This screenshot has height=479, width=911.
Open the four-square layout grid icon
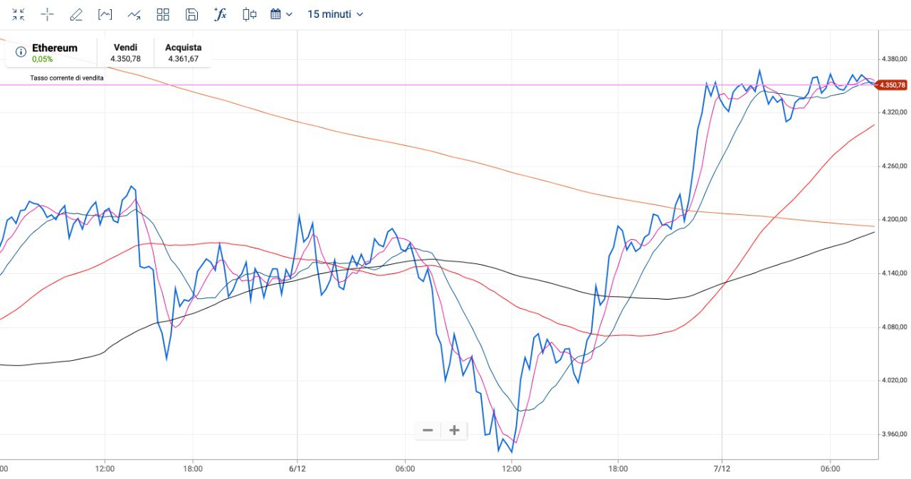[163, 14]
